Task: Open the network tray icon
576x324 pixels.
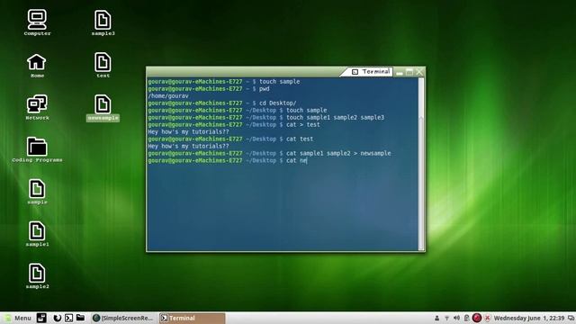Action: coord(446,318)
